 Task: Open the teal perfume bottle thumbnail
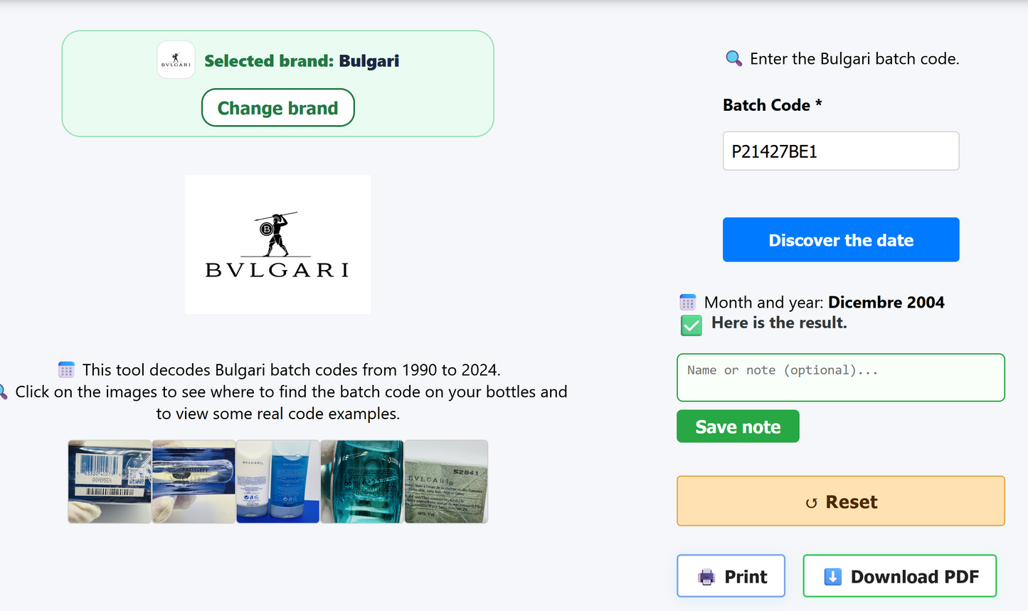362,482
